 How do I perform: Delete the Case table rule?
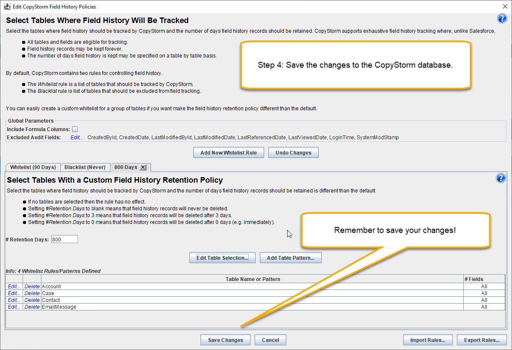pyautogui.click(x=32, y=293)
